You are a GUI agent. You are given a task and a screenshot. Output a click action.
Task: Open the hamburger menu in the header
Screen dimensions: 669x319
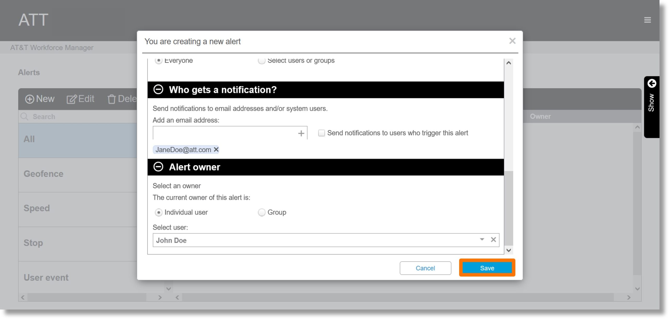[x=647, y=20]
